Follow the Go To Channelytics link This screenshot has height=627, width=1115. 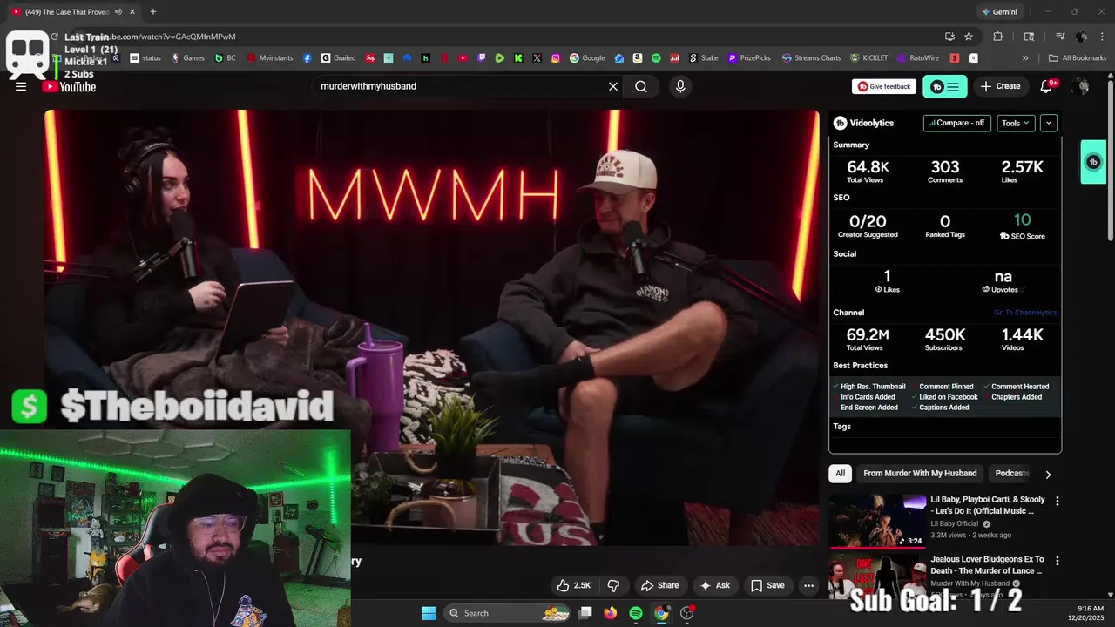tap(1025, 313)
